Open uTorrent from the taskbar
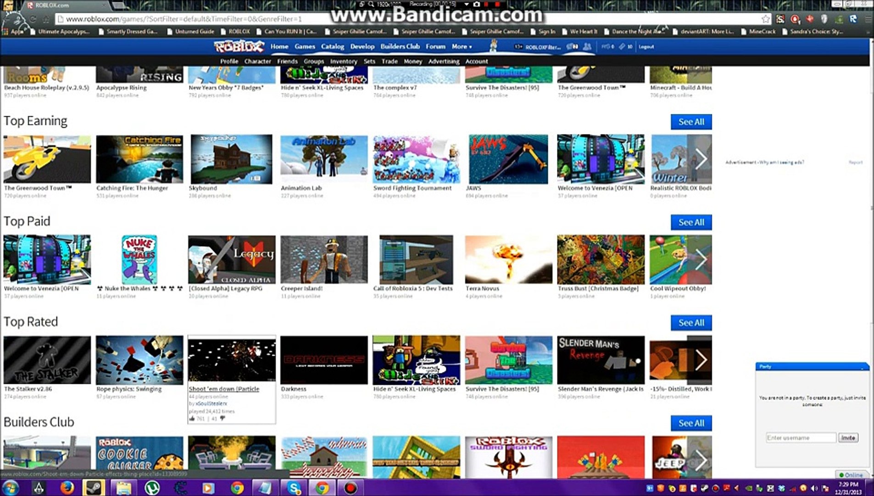The height and width of the screenshot is (496, 874). coord(152,487)
